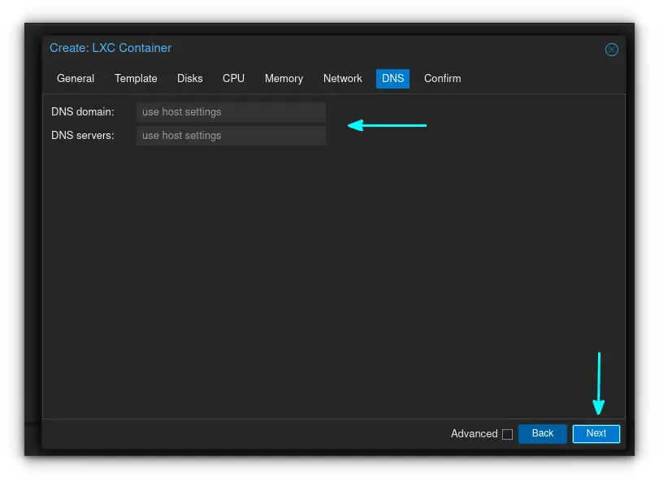Click the 'DNS servers:' label

tap(83, 135)
